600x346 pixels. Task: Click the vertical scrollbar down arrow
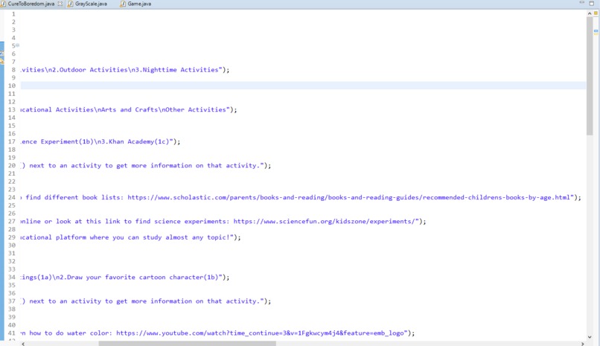[x=590, y=337]
